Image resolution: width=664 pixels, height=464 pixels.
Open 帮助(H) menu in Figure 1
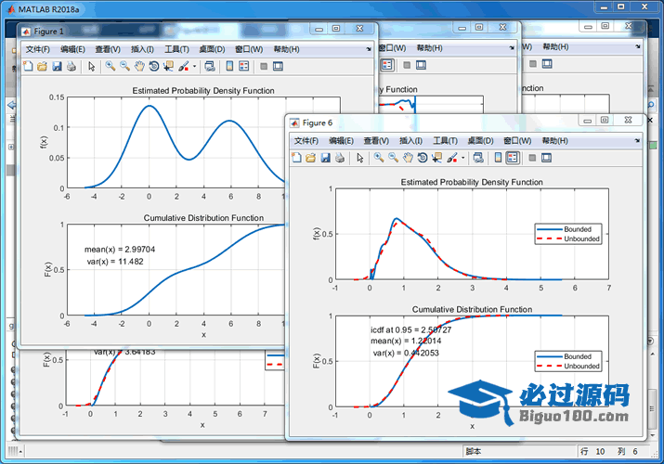coord(286,49)
